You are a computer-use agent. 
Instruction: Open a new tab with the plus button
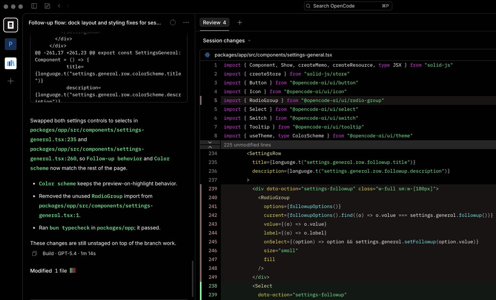pyautogui.click(x=240, y=23)
